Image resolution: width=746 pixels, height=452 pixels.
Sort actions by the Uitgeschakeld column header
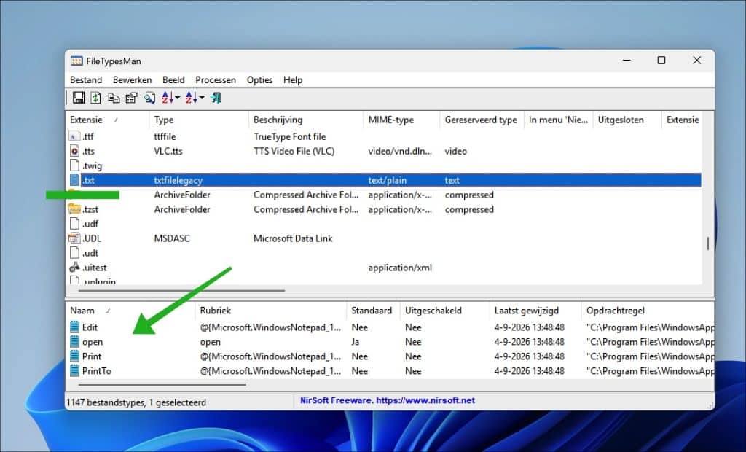444,311
